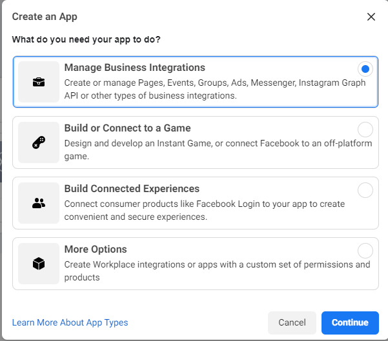The width and height of the screenshot is (388, 341).
Task: Click the Workplace integrations description text
Action: coord(218,271)
